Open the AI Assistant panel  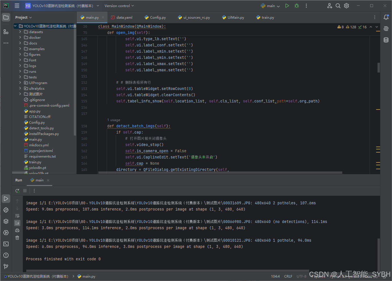pos(386,29)
